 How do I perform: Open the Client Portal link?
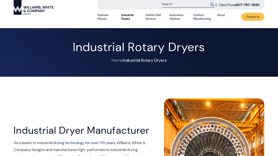coord(227,5)
